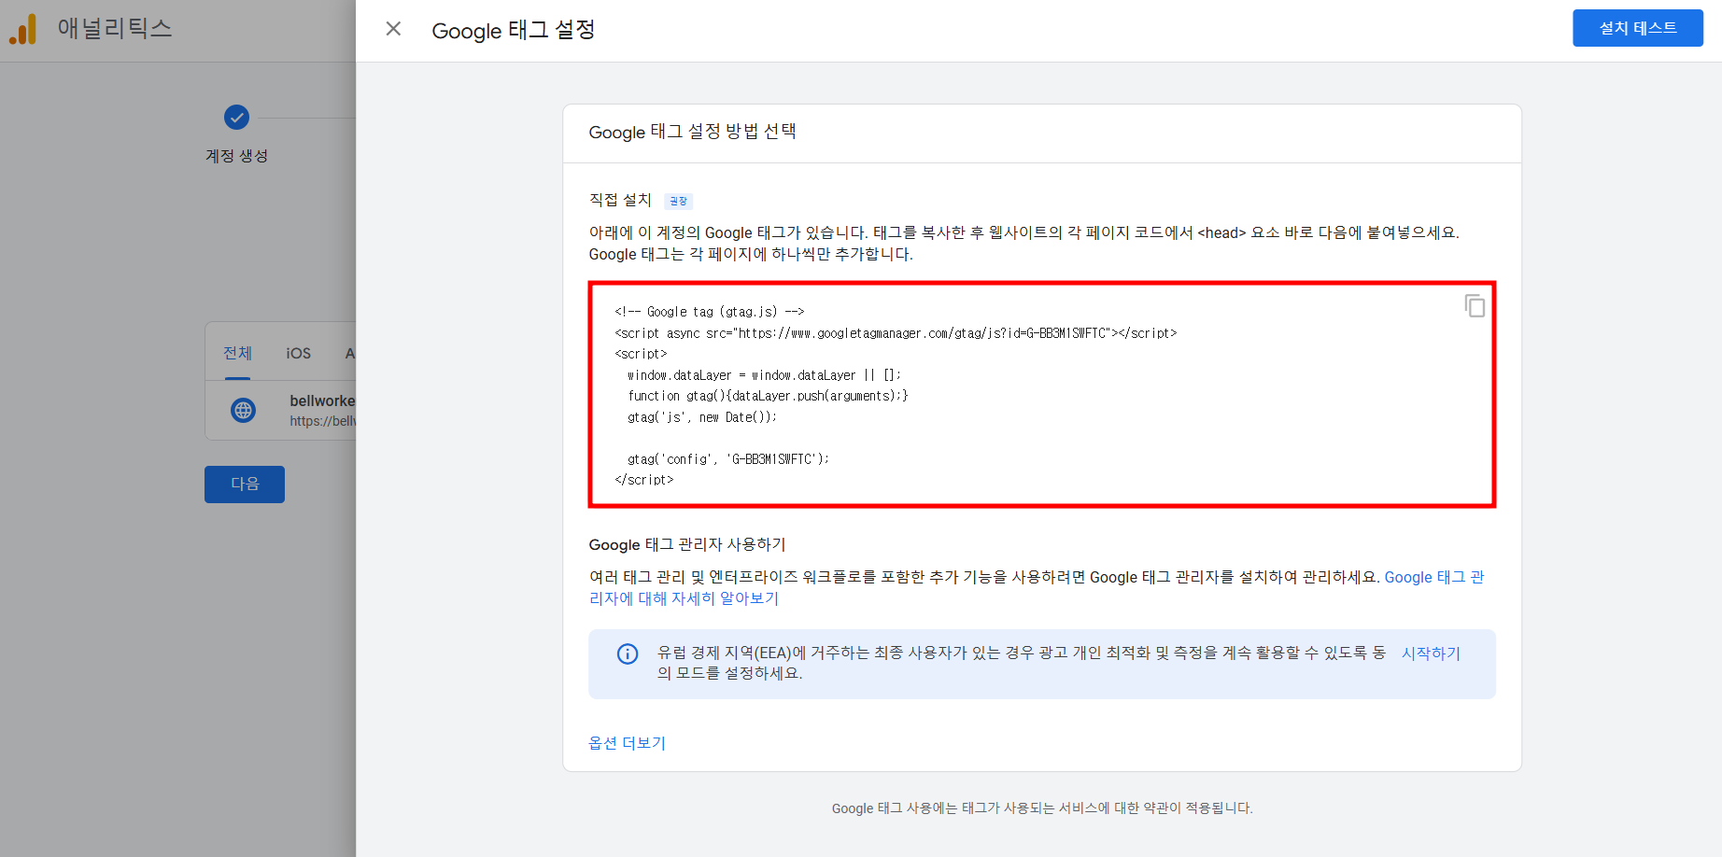The width and height of the screenshot is (1722, 857).
Task: Click the script async src line
Action: point(896,333)
